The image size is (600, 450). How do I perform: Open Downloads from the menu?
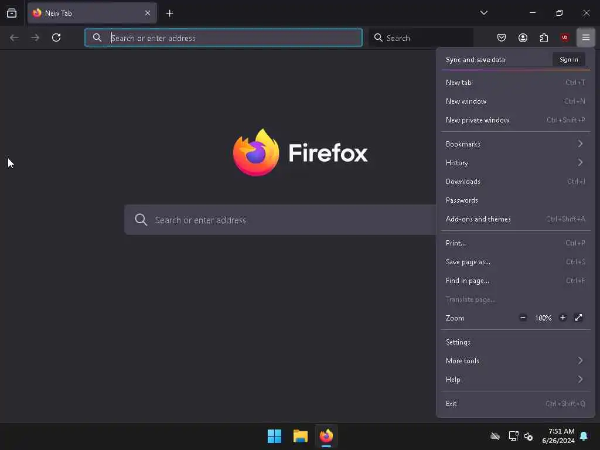[516, 182]
